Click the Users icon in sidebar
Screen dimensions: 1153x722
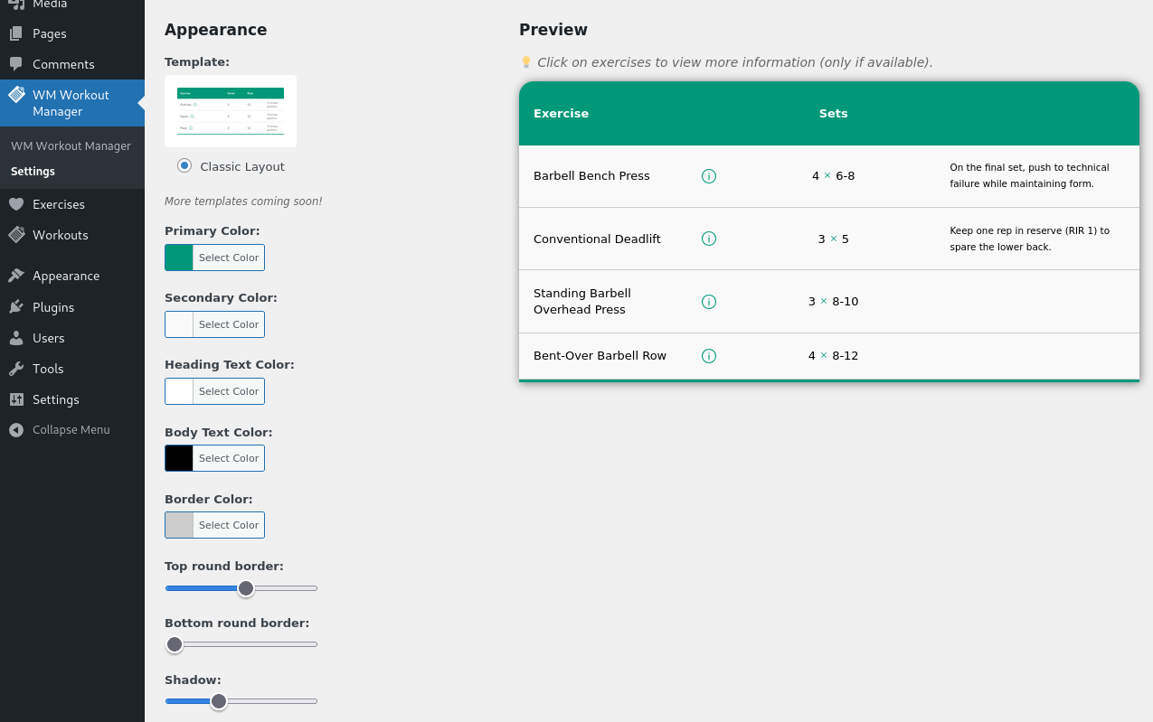click(16, 338)
